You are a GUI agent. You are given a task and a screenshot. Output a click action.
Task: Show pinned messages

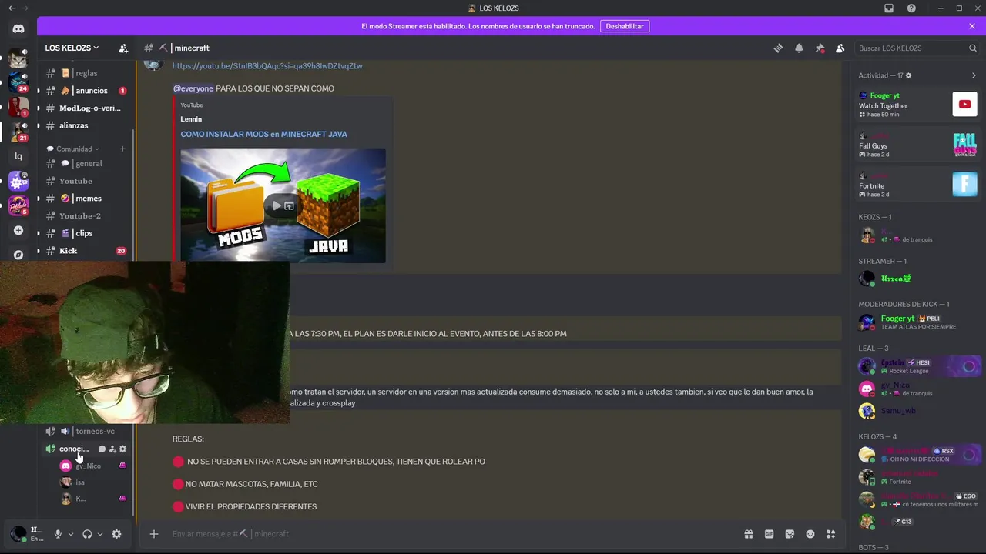(820, 48)
